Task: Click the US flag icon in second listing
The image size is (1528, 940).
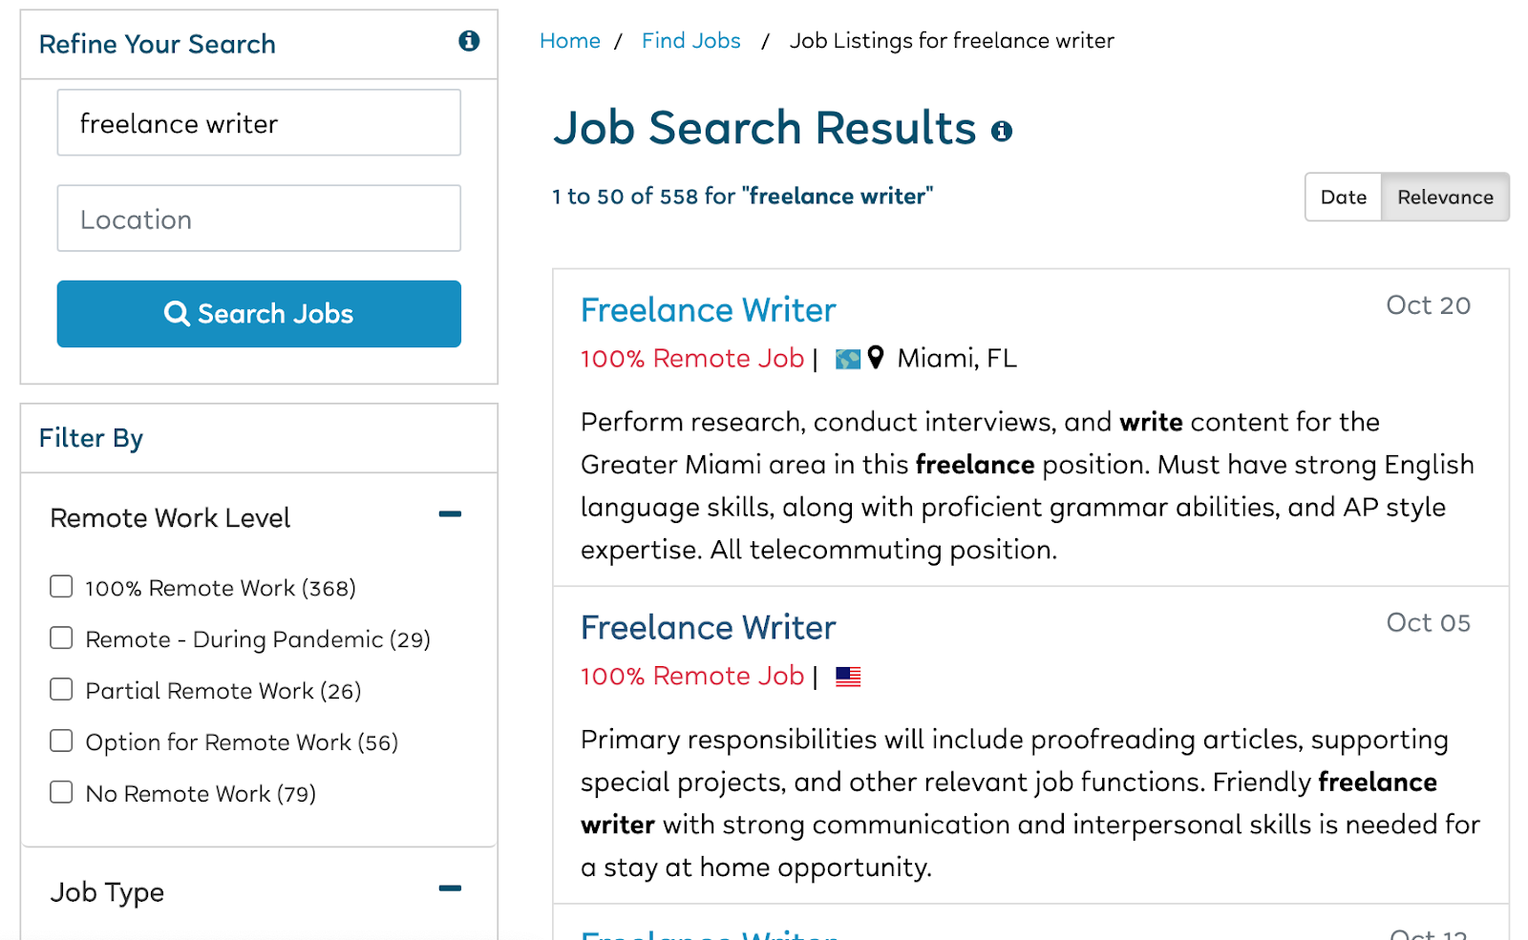Action: (848, 677)
